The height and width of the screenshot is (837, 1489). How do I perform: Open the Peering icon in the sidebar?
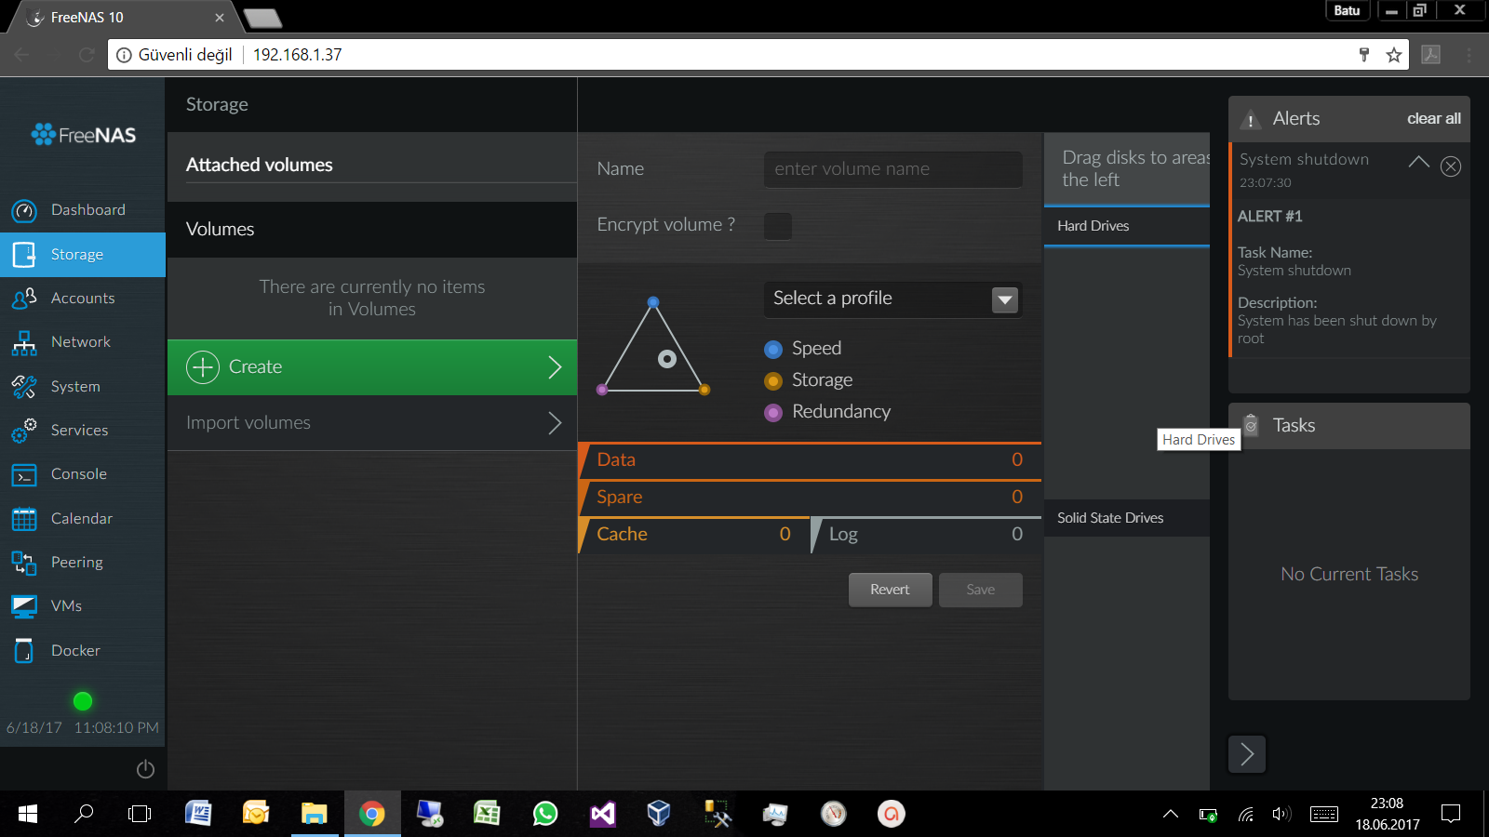24,563
